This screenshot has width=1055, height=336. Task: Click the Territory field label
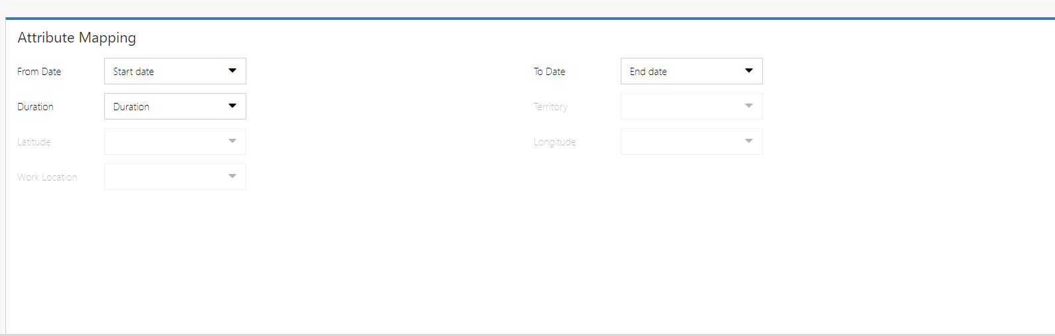coord(550,107)
